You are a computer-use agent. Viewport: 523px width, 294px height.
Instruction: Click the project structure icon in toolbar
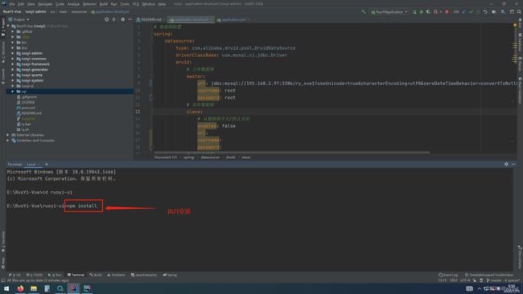pyautogui.click(x=494, y=12)
